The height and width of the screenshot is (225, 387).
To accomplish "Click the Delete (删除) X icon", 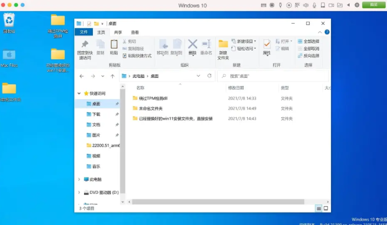I will click(193, 44).
